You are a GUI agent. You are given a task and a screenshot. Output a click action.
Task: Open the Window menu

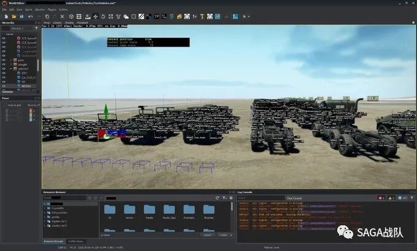[40, 10]
